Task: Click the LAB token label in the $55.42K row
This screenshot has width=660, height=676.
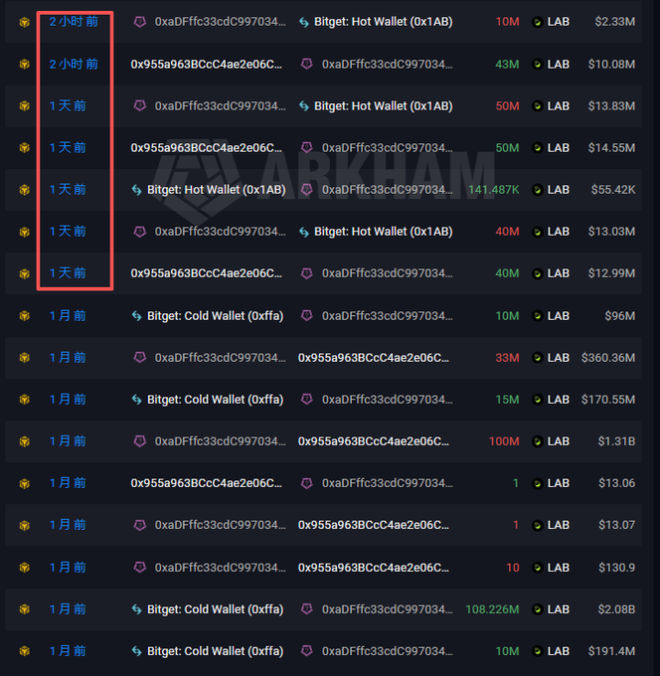Action: pyautogui.click(x=559, y=190)
